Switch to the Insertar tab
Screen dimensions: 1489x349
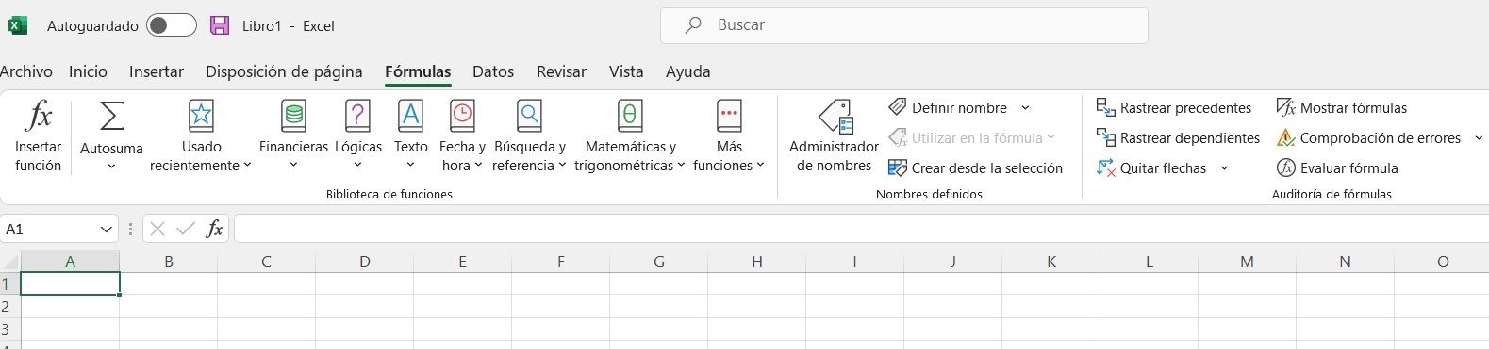157,71
